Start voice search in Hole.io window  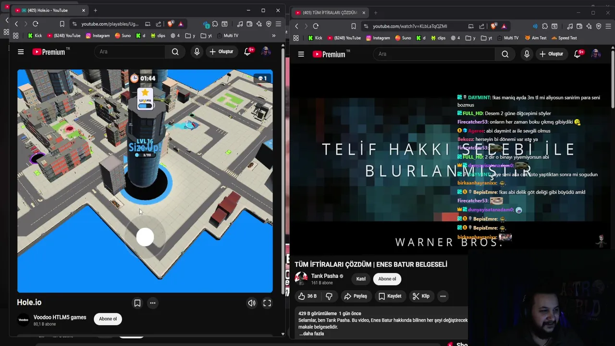pyautogui.click(x=197, y=52)
